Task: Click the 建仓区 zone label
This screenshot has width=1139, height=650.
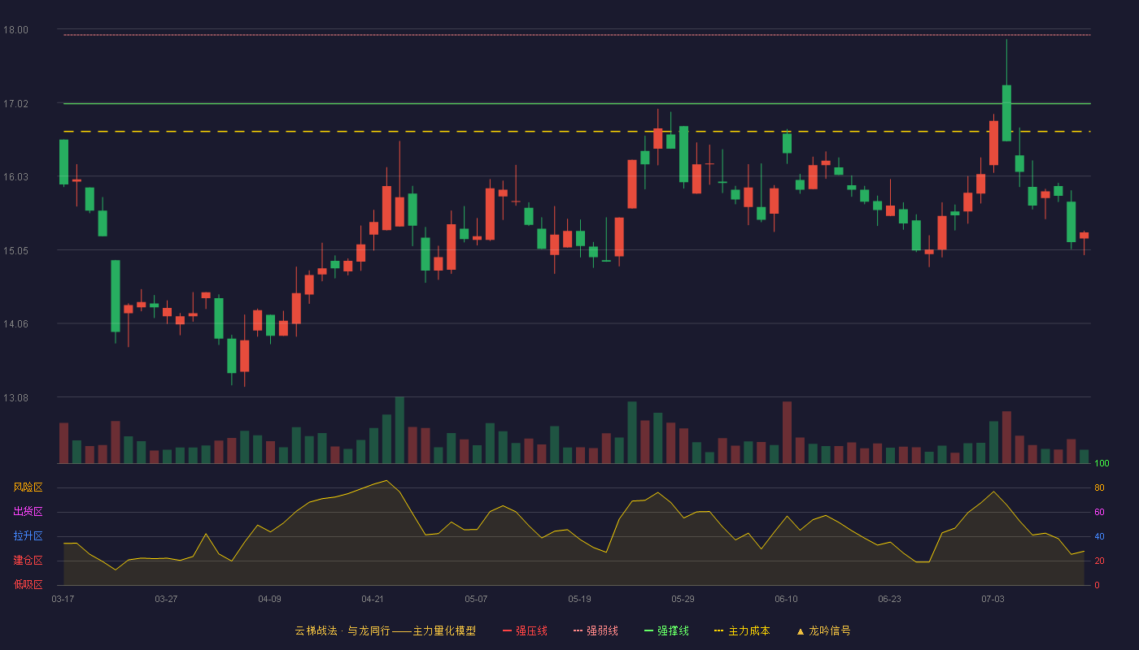Action: [28, 561]
